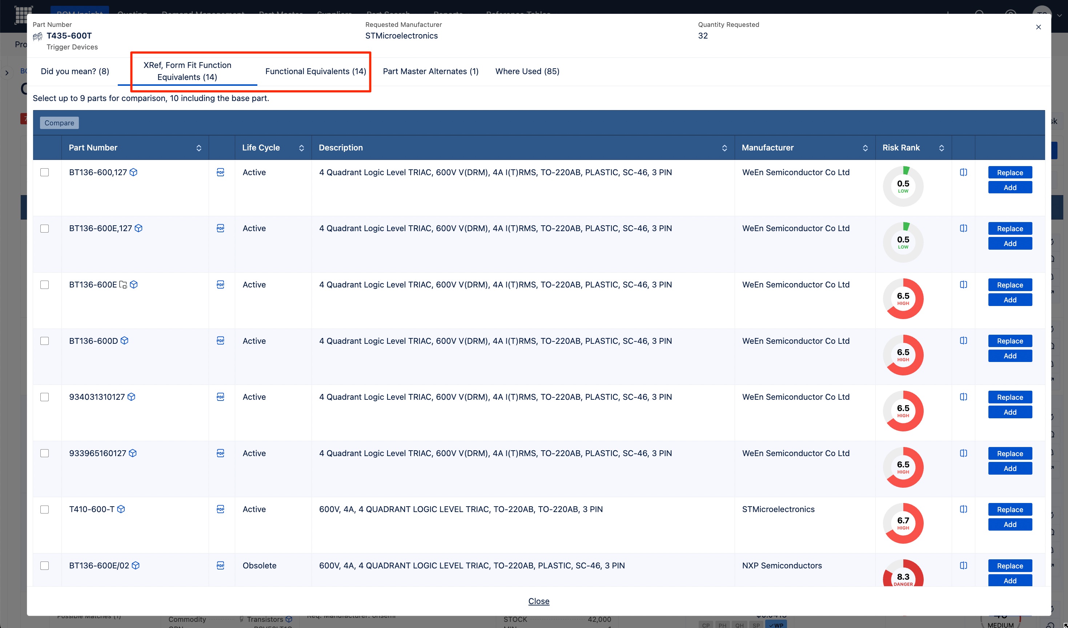Click the 0.5 LOW risk gauge for BT136-600,127
Screen dimensions: 1068x628
tap(903, 186)
